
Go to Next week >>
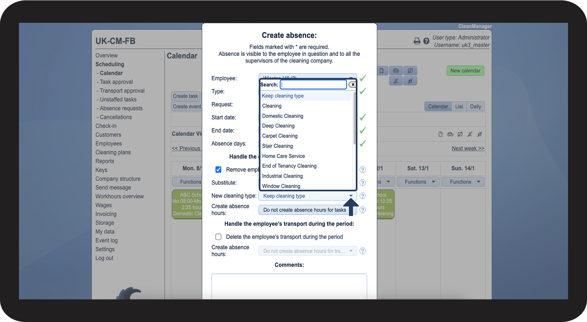click(x=468, y=149)
